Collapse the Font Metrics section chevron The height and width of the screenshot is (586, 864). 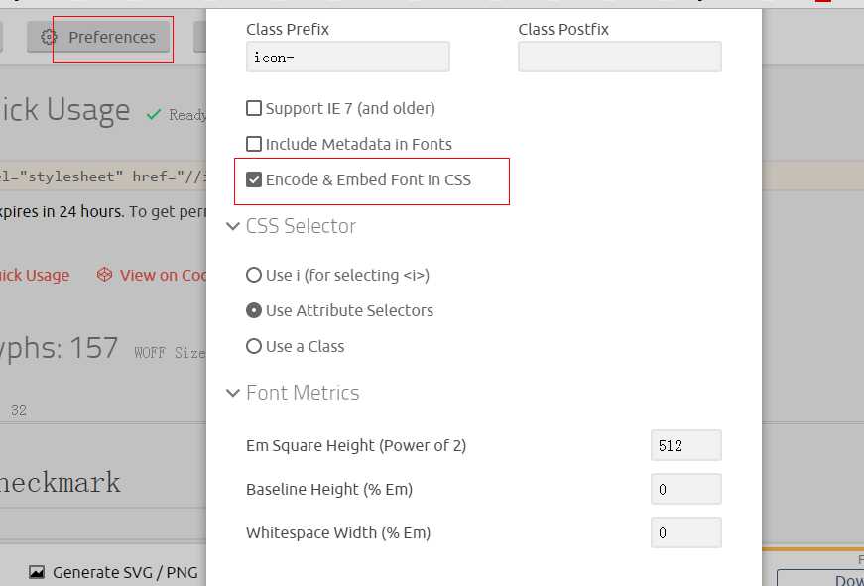[x=233, y=393]
